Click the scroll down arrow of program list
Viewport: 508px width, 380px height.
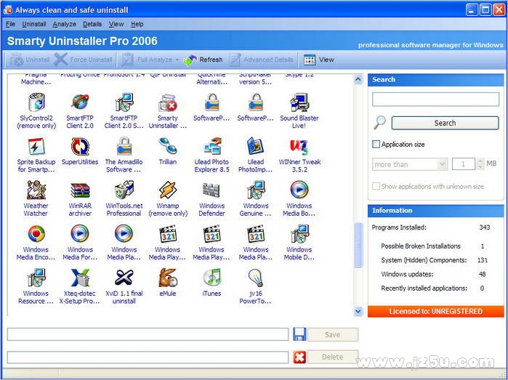(x=358, y=311)
